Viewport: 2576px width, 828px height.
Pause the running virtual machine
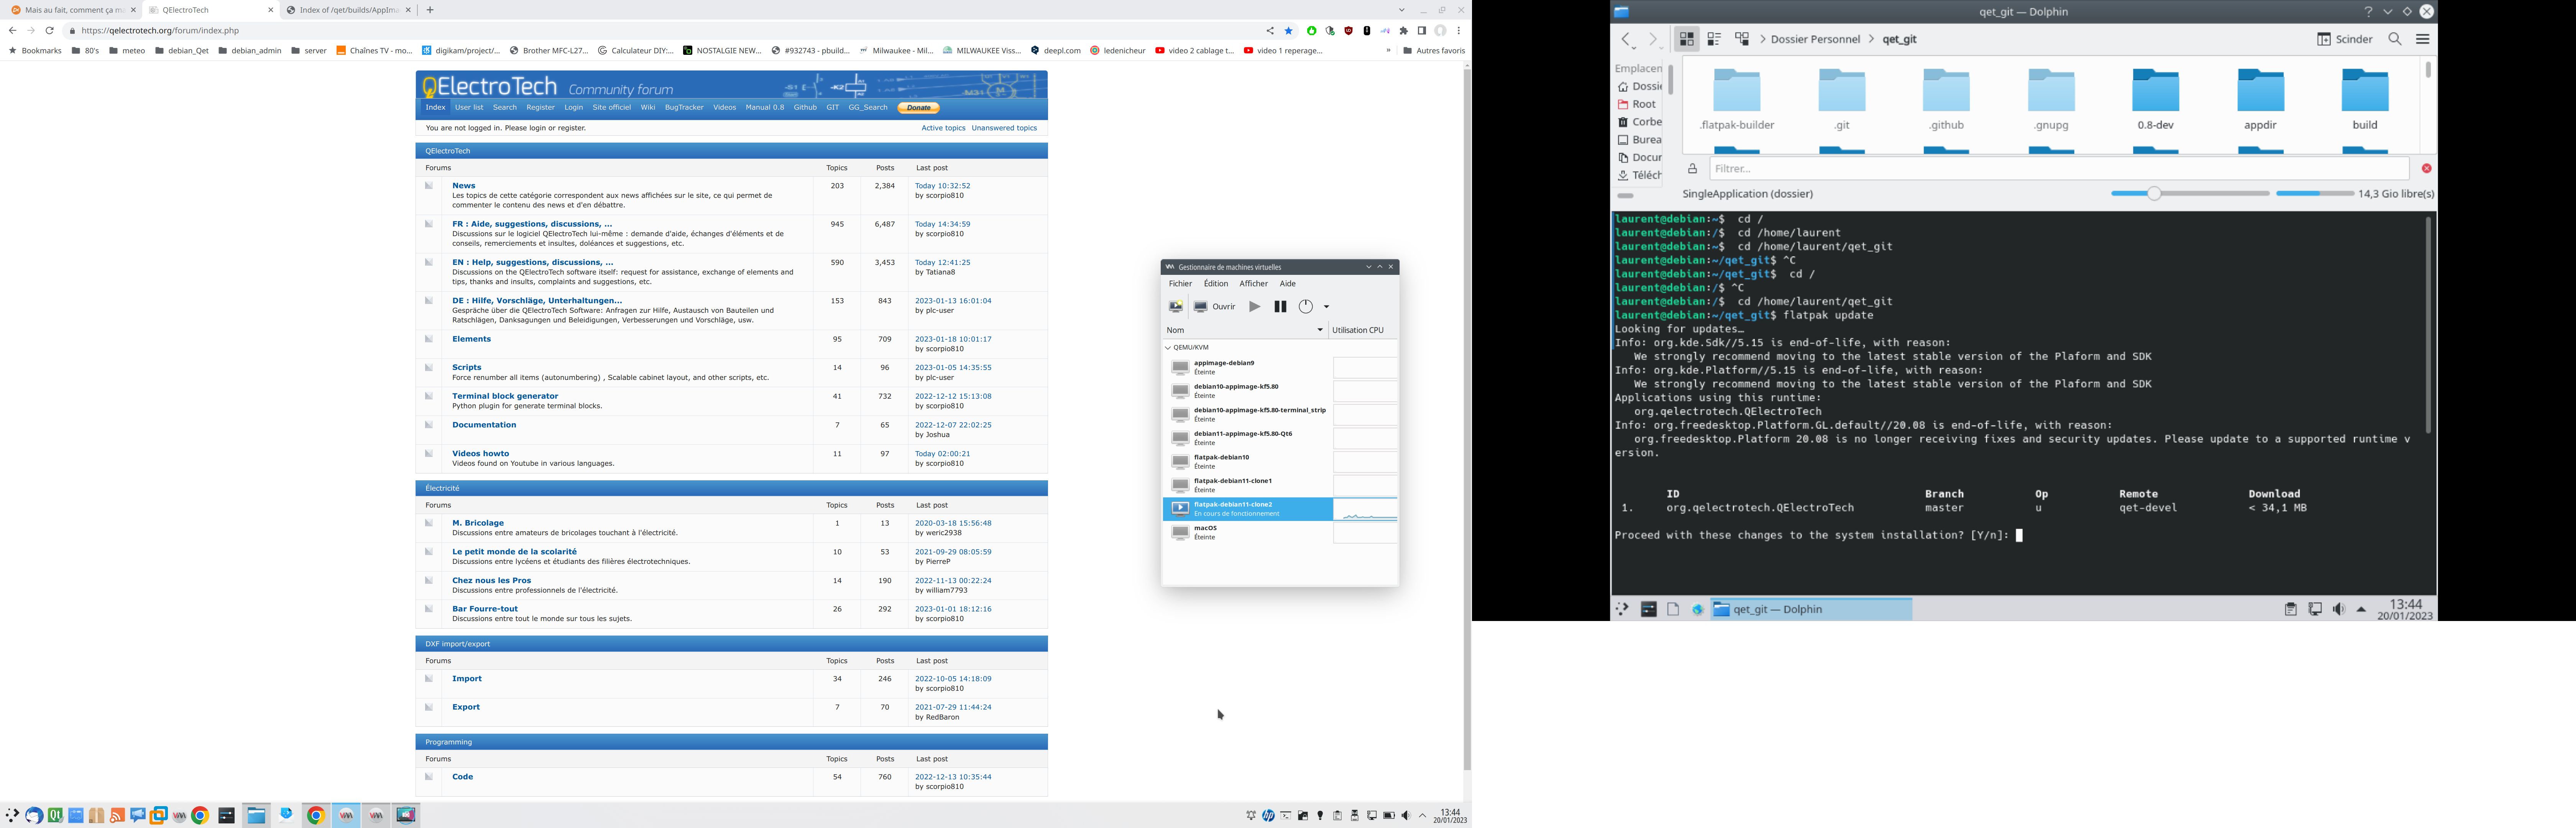(1280, 307)
